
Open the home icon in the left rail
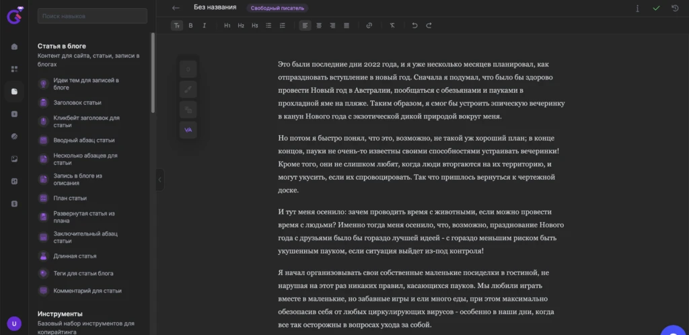(x=15, y=46)
